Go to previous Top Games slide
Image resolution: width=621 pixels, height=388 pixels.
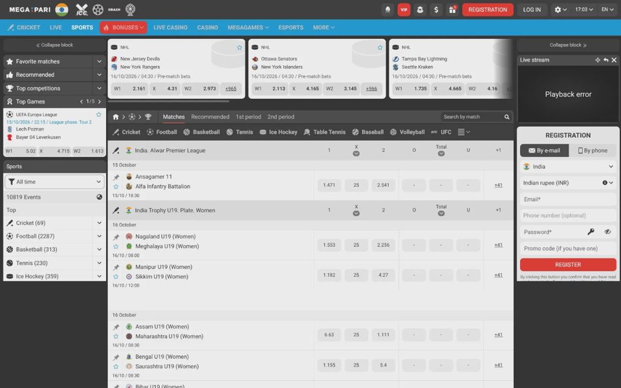(82, 102)
